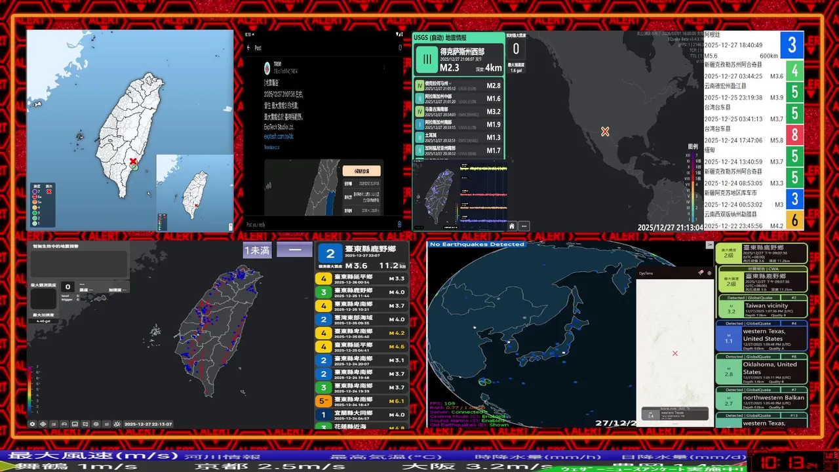Click the attachment icon beside reply field

tap(400, 224)
